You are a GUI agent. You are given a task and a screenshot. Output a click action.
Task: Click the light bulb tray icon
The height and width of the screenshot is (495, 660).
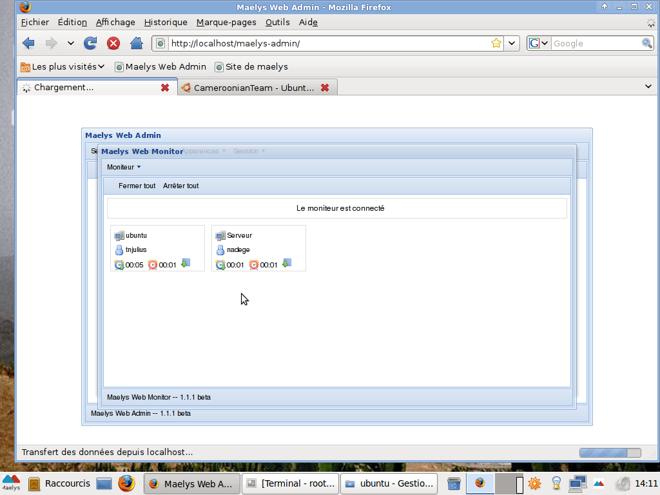pyautogui.click(x=556, y=483)
